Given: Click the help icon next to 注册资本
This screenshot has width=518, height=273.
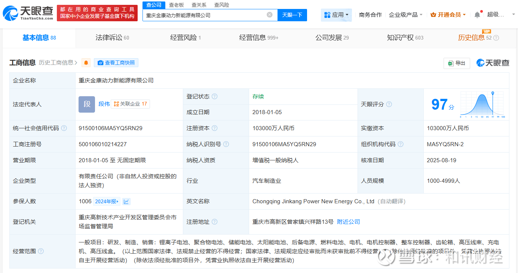Looking at the screenshot, I should coord(214,128).
